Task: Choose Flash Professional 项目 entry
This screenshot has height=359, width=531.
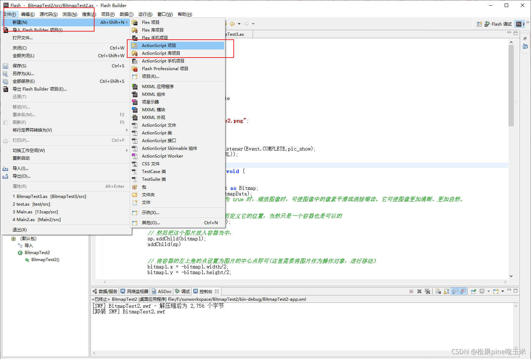Action: [177, 69]
